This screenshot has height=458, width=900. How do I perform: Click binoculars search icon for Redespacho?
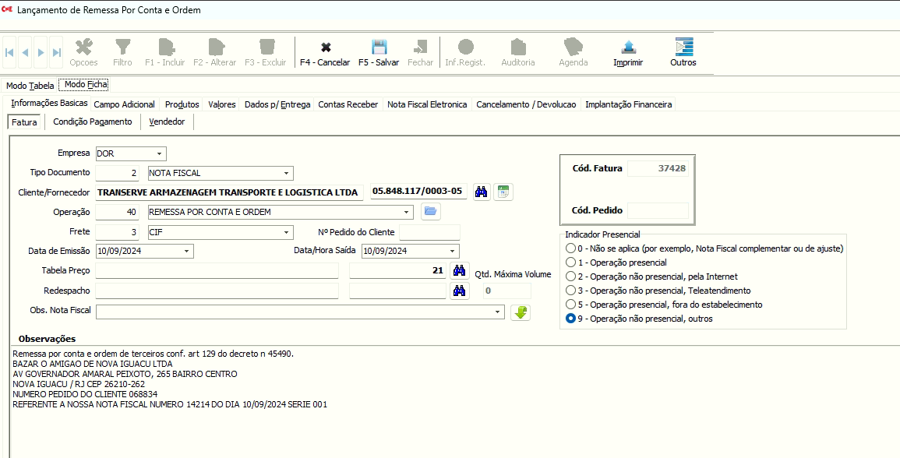click(x=460, y=291)
